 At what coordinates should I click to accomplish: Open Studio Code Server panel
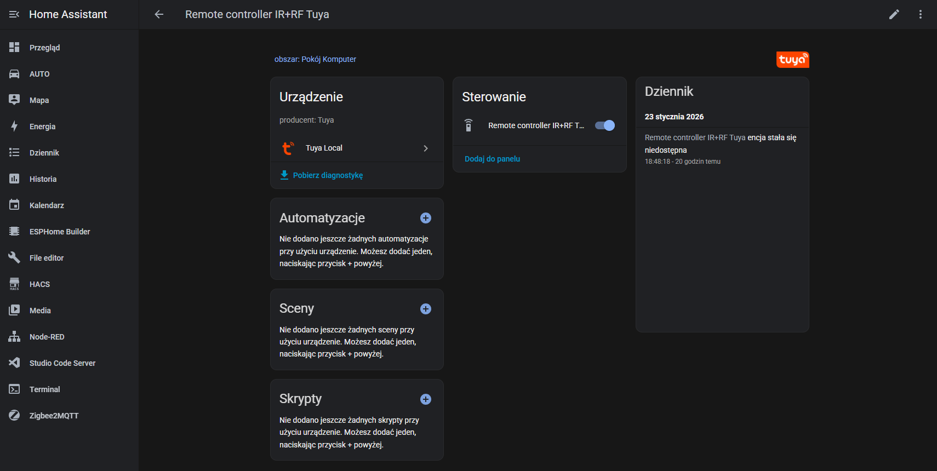pyautogui.click(x=62, y=363)
